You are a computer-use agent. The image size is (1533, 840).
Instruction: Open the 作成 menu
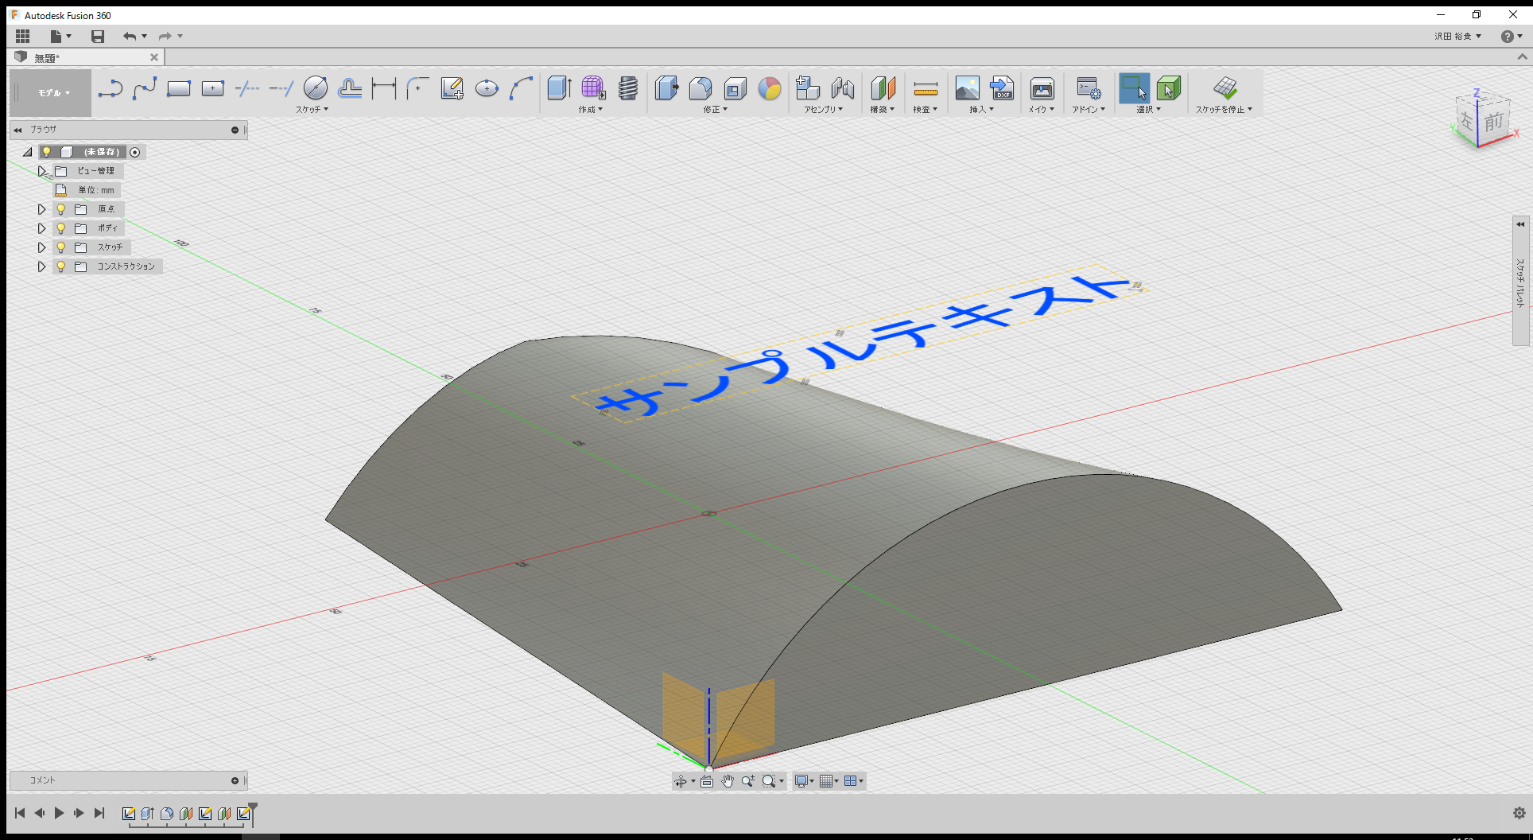click(590, 110)
